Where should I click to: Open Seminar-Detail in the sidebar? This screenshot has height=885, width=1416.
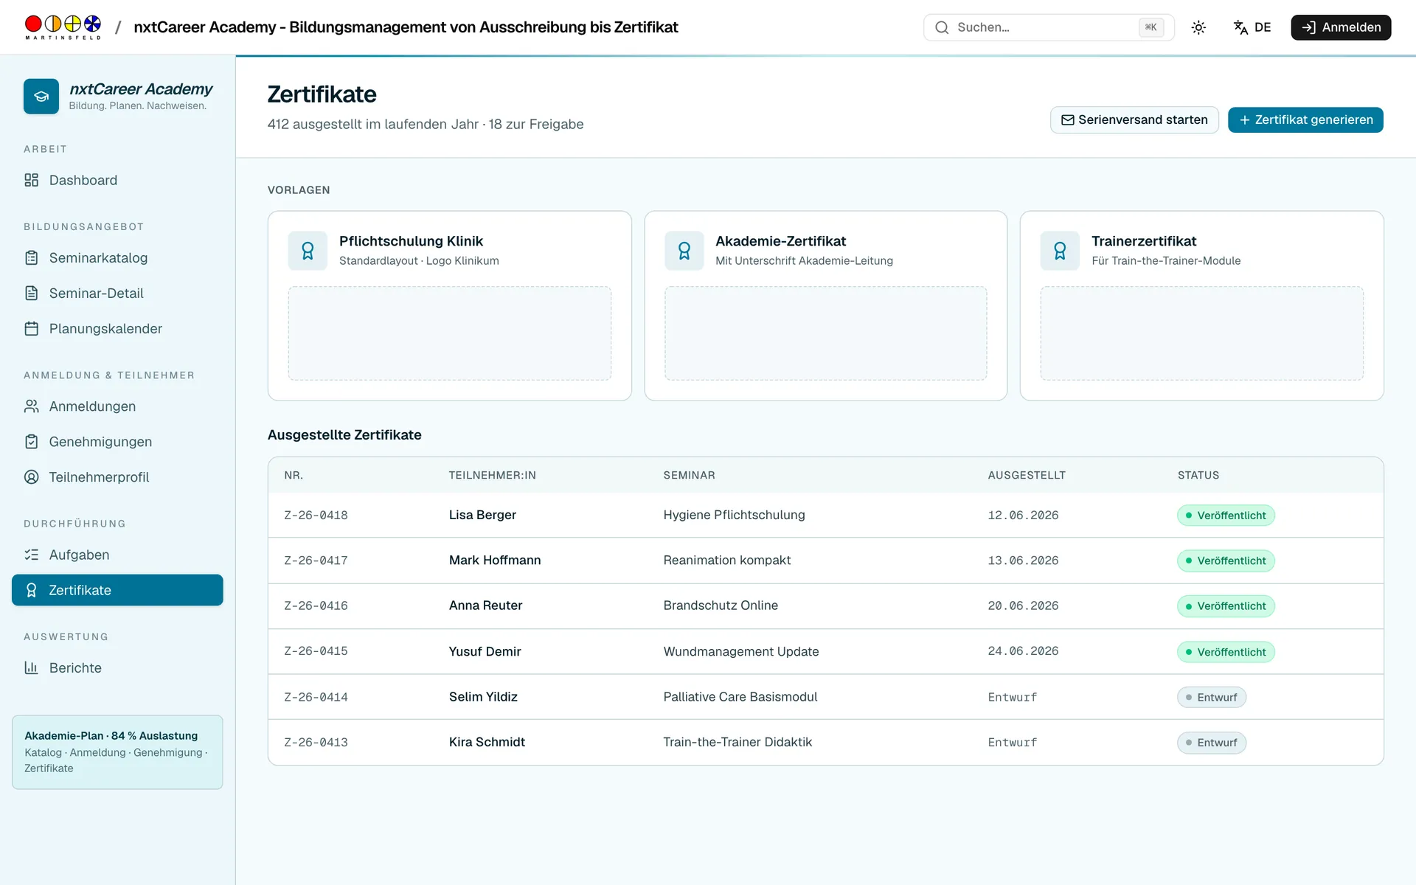point(117,293)
